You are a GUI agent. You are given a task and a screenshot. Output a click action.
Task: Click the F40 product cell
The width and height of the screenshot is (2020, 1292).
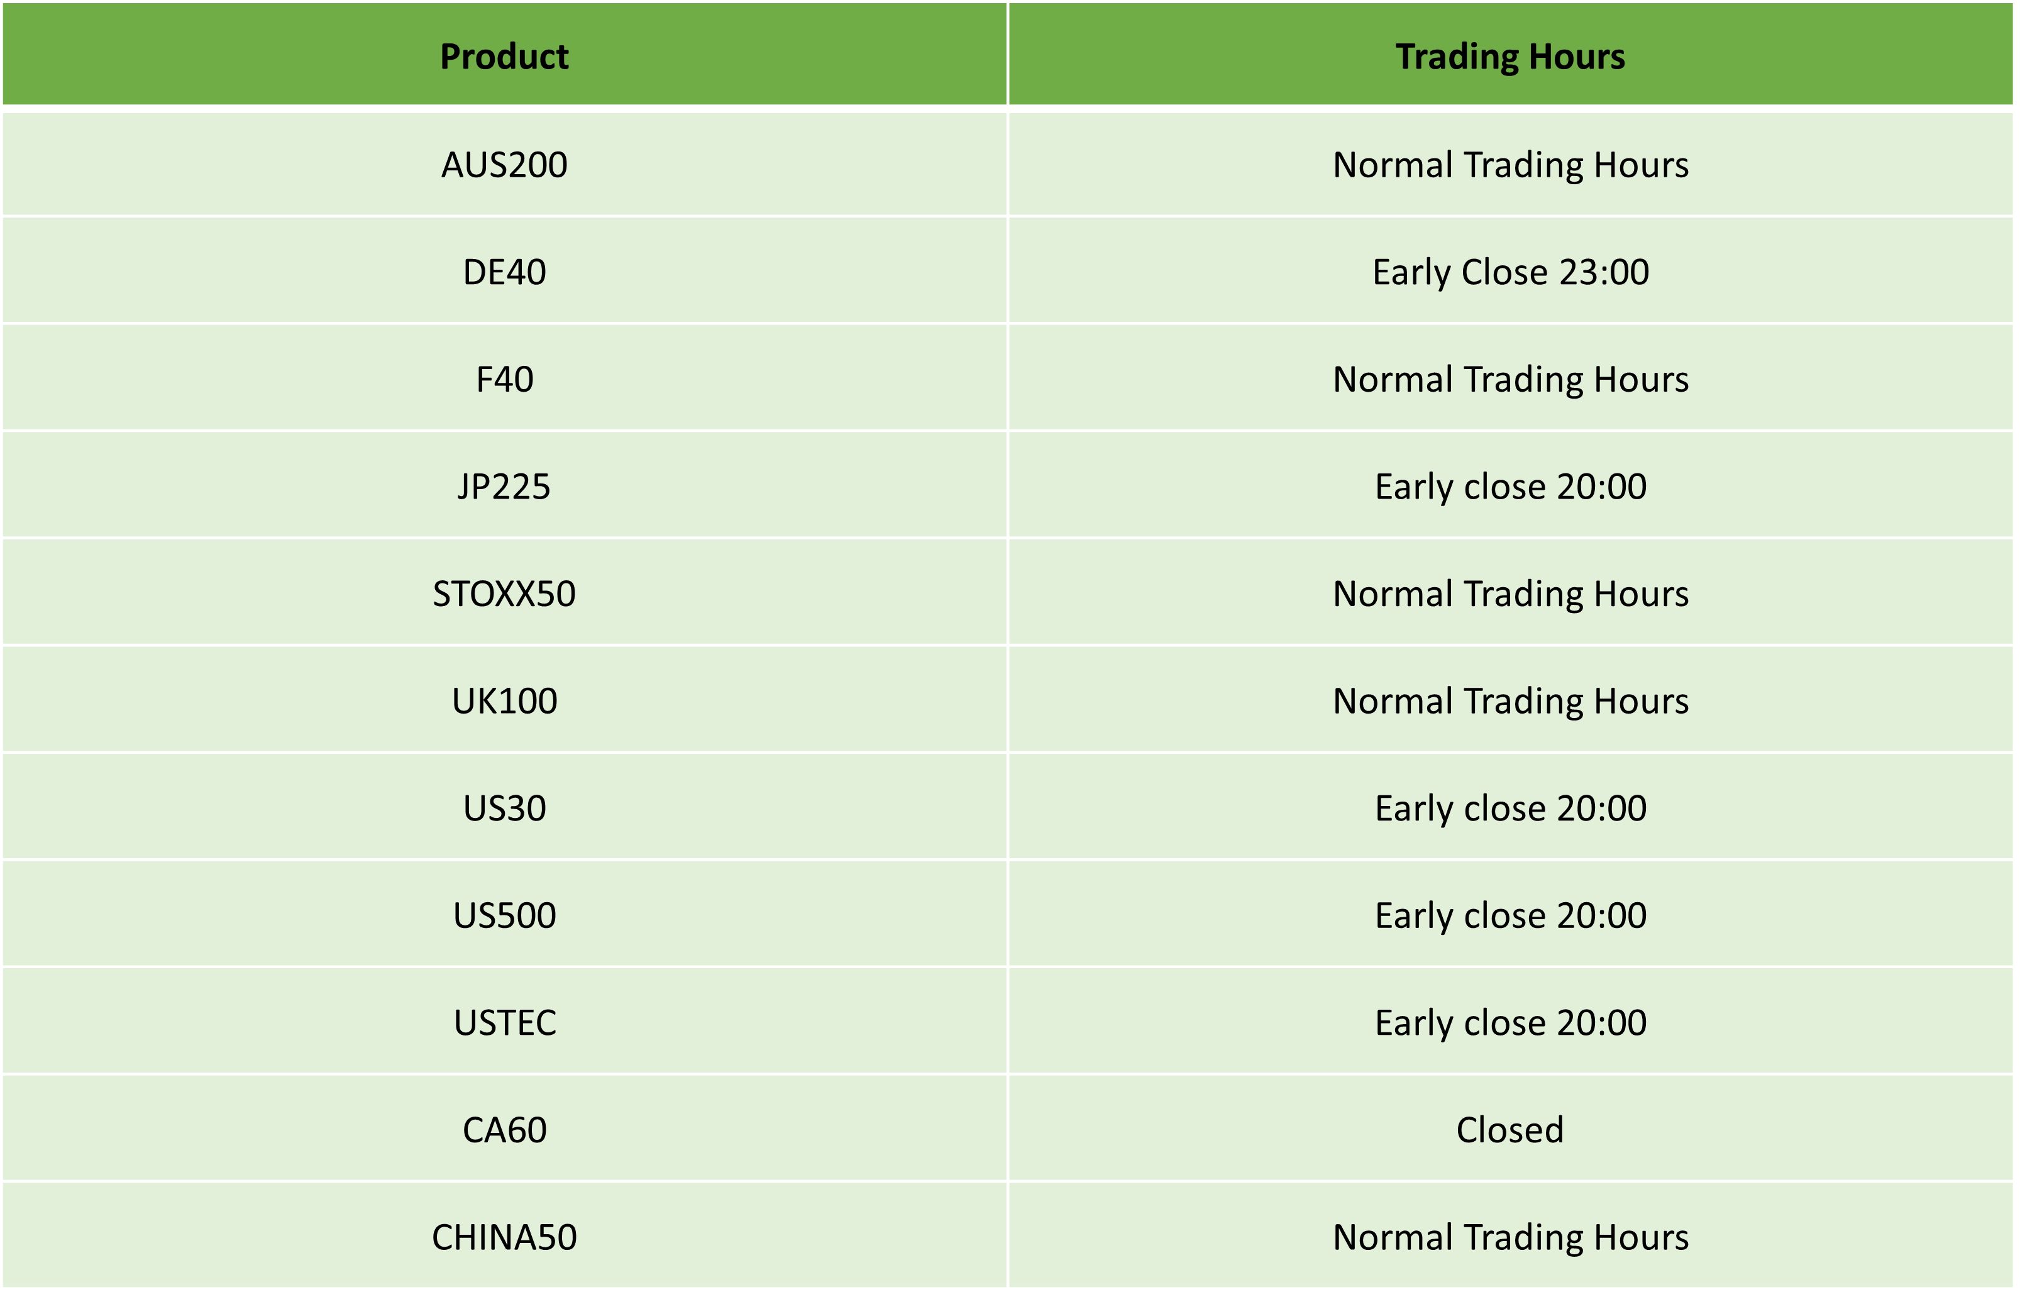click(x=504, y=378)
